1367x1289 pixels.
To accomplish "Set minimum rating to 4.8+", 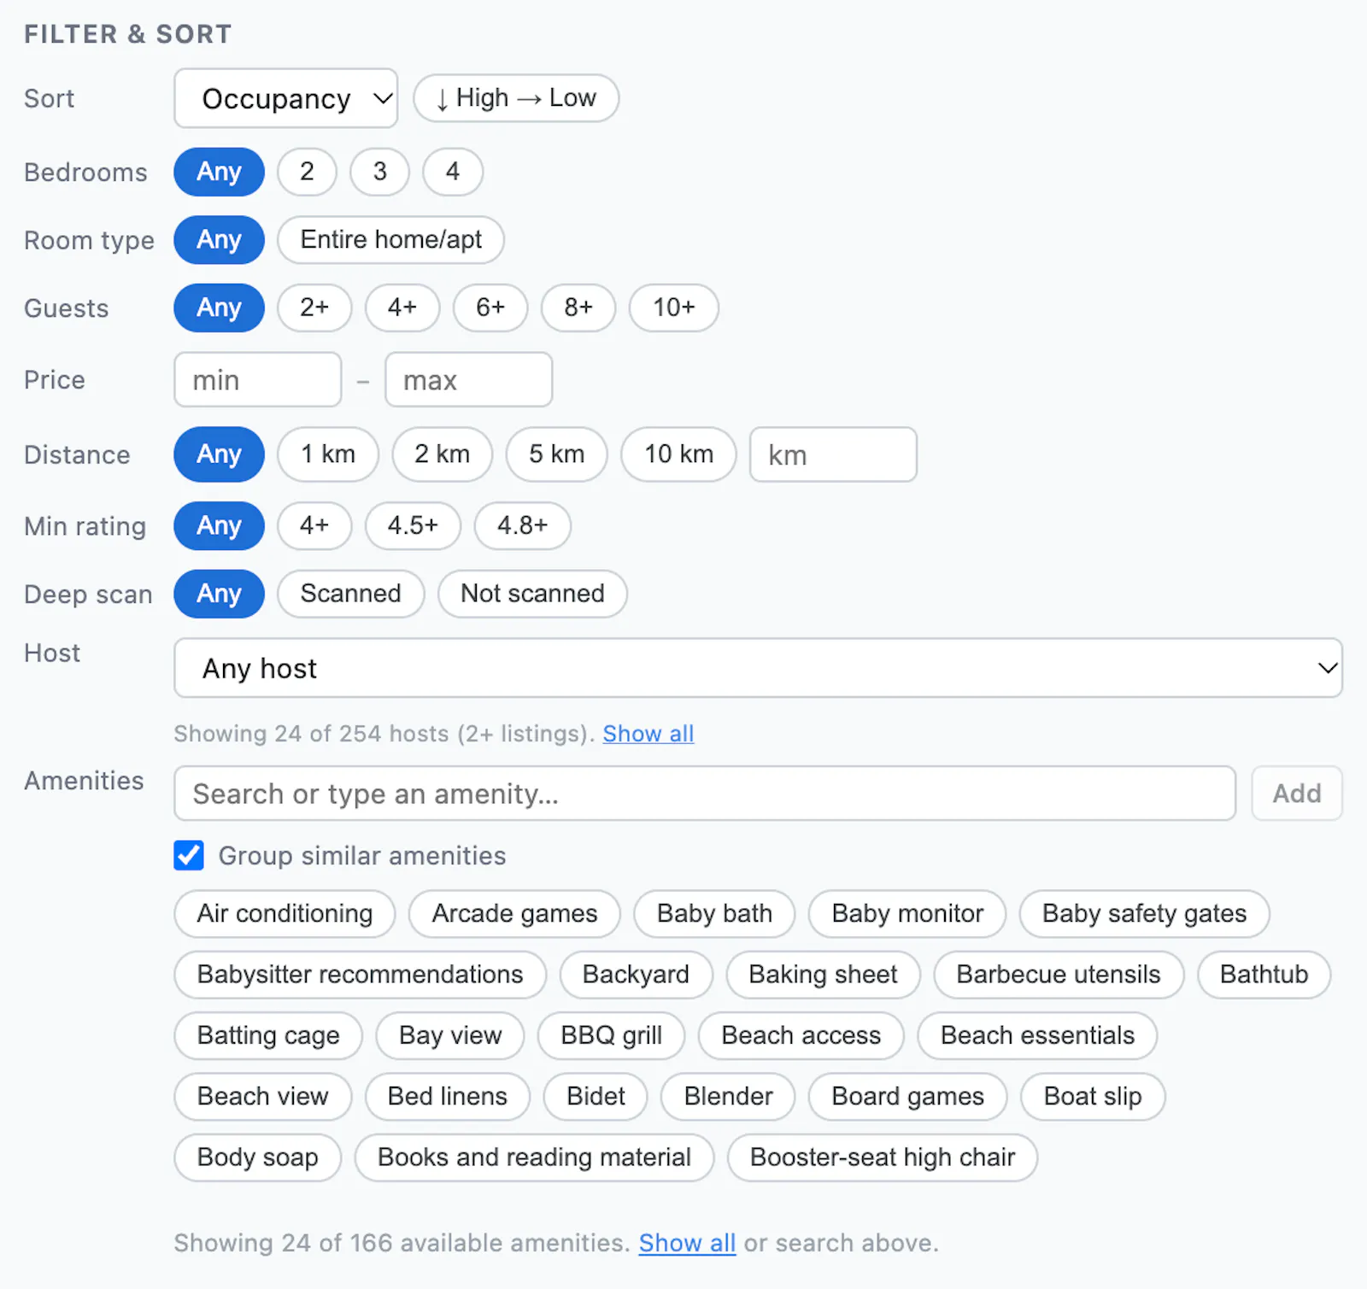I will coord(523,525).
